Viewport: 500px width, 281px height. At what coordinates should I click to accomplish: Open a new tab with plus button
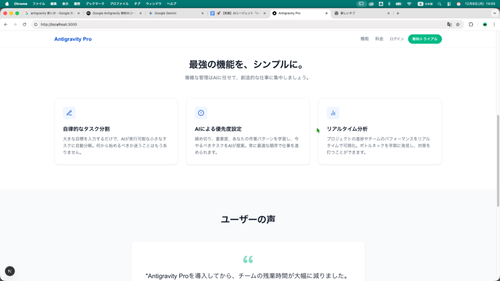pyautogui.click(x=398, y=13)
